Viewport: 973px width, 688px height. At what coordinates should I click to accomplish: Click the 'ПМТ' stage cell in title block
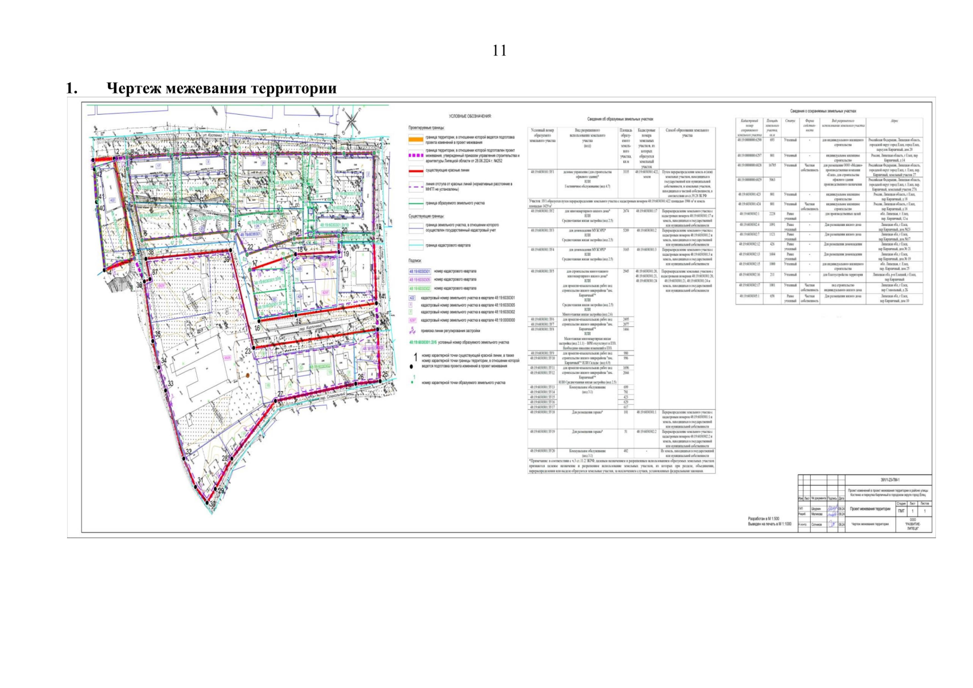tap(901, 510)
